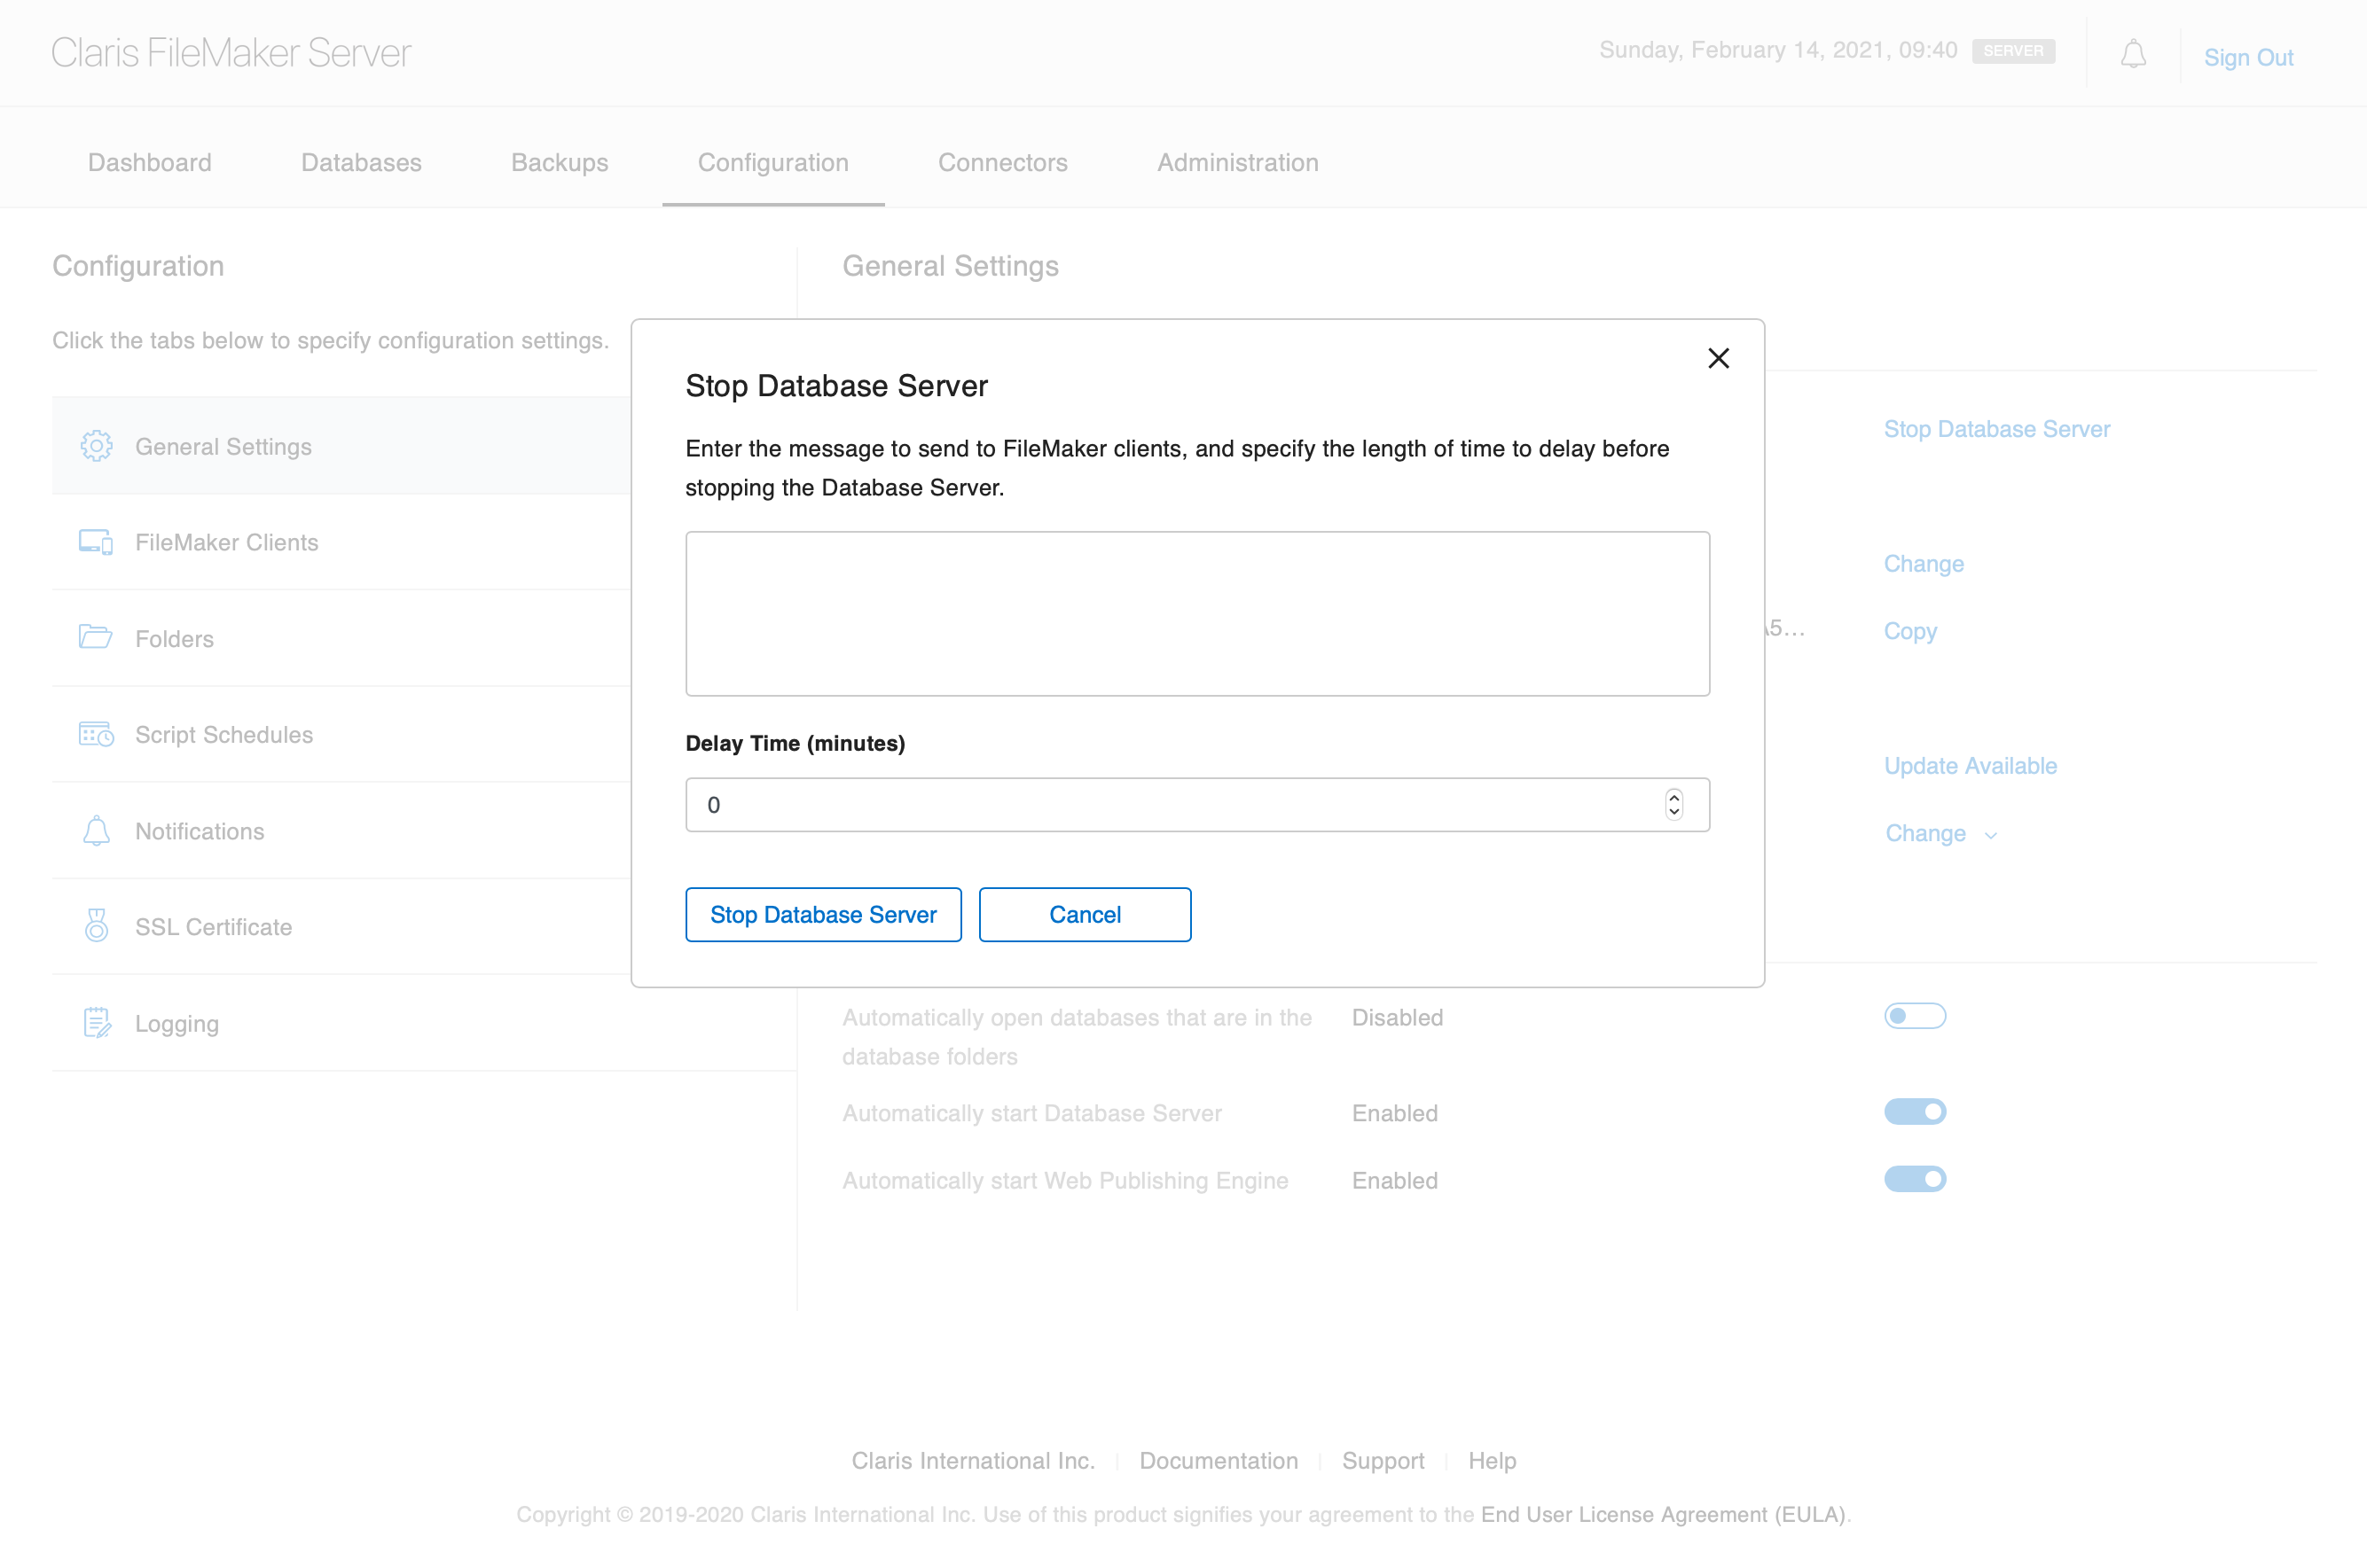Click the Folders icon in sidebar
2367x1568 pixels.
(x=96, y=637)
